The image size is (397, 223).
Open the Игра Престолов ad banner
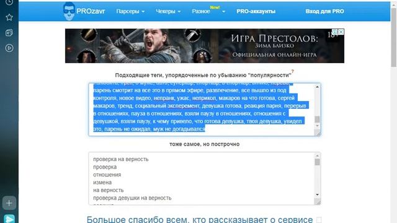click(x=205, y=46)
